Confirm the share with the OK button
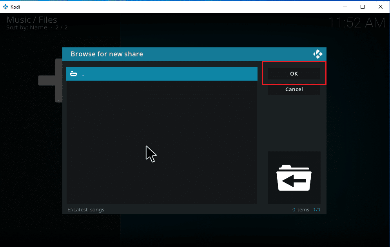Screen dimensions: 390x247 pos(294,74)
